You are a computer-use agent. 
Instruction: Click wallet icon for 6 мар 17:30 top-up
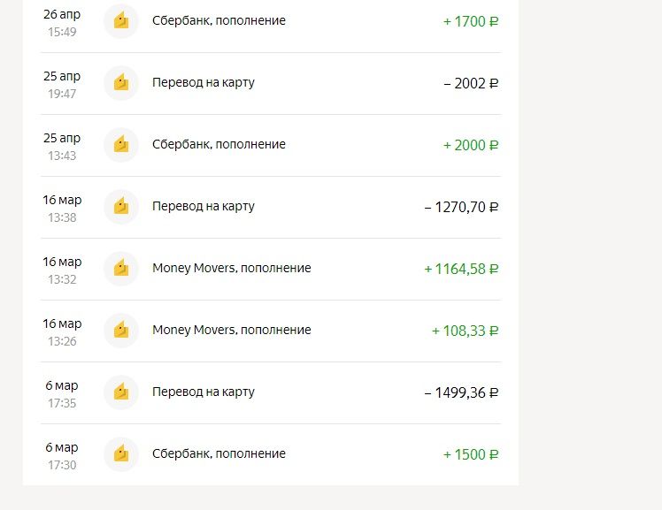121,454
